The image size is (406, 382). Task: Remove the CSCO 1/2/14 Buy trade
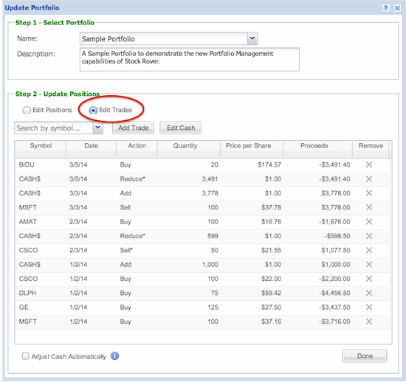coord(369,279)
